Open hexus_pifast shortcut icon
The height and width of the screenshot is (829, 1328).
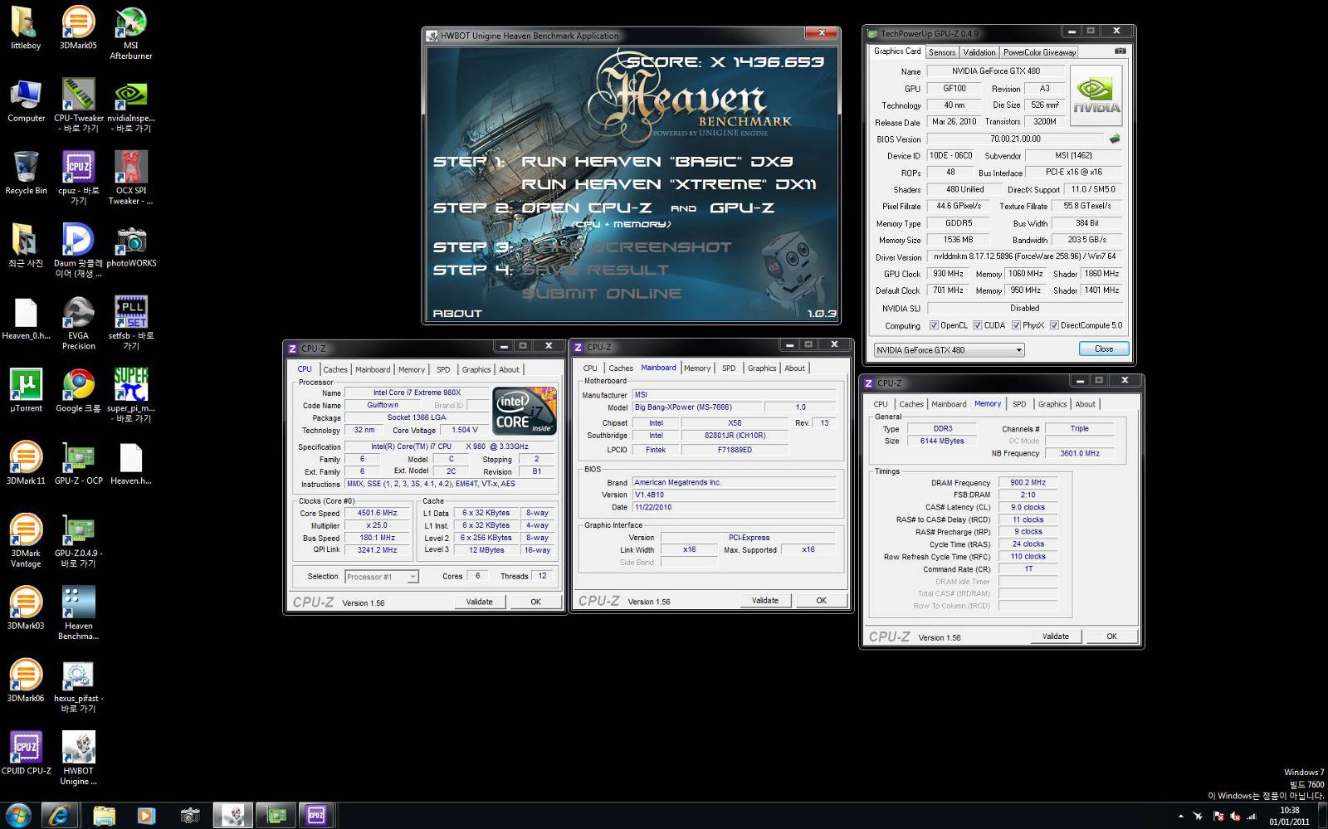coord(78,686)
